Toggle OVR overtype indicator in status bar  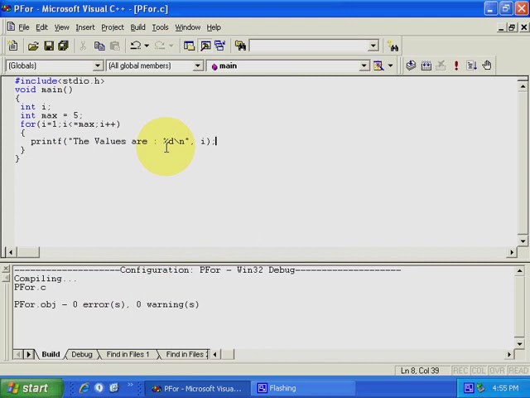497,371
